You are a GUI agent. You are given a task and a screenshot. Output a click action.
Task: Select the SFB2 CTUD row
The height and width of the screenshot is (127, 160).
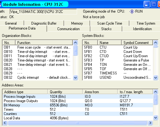(118, 56)
